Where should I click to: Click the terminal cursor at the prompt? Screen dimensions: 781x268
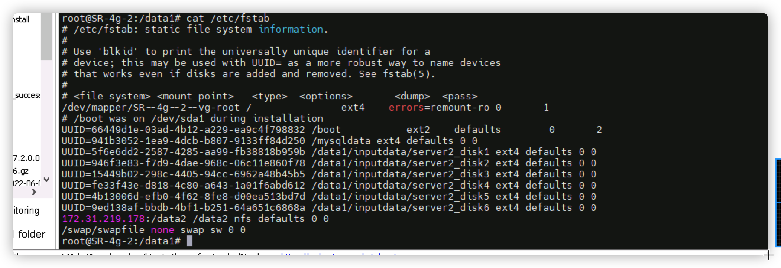189,241
